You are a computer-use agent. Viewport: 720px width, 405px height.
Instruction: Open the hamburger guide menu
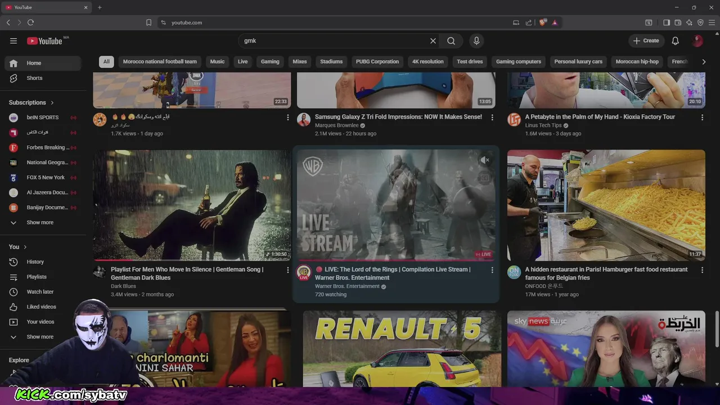[x=13, y=40]
